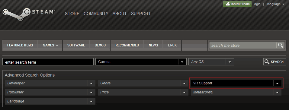Click the search the store field
The width and height of the screenshot is (289, 110).
coord(243,45)
